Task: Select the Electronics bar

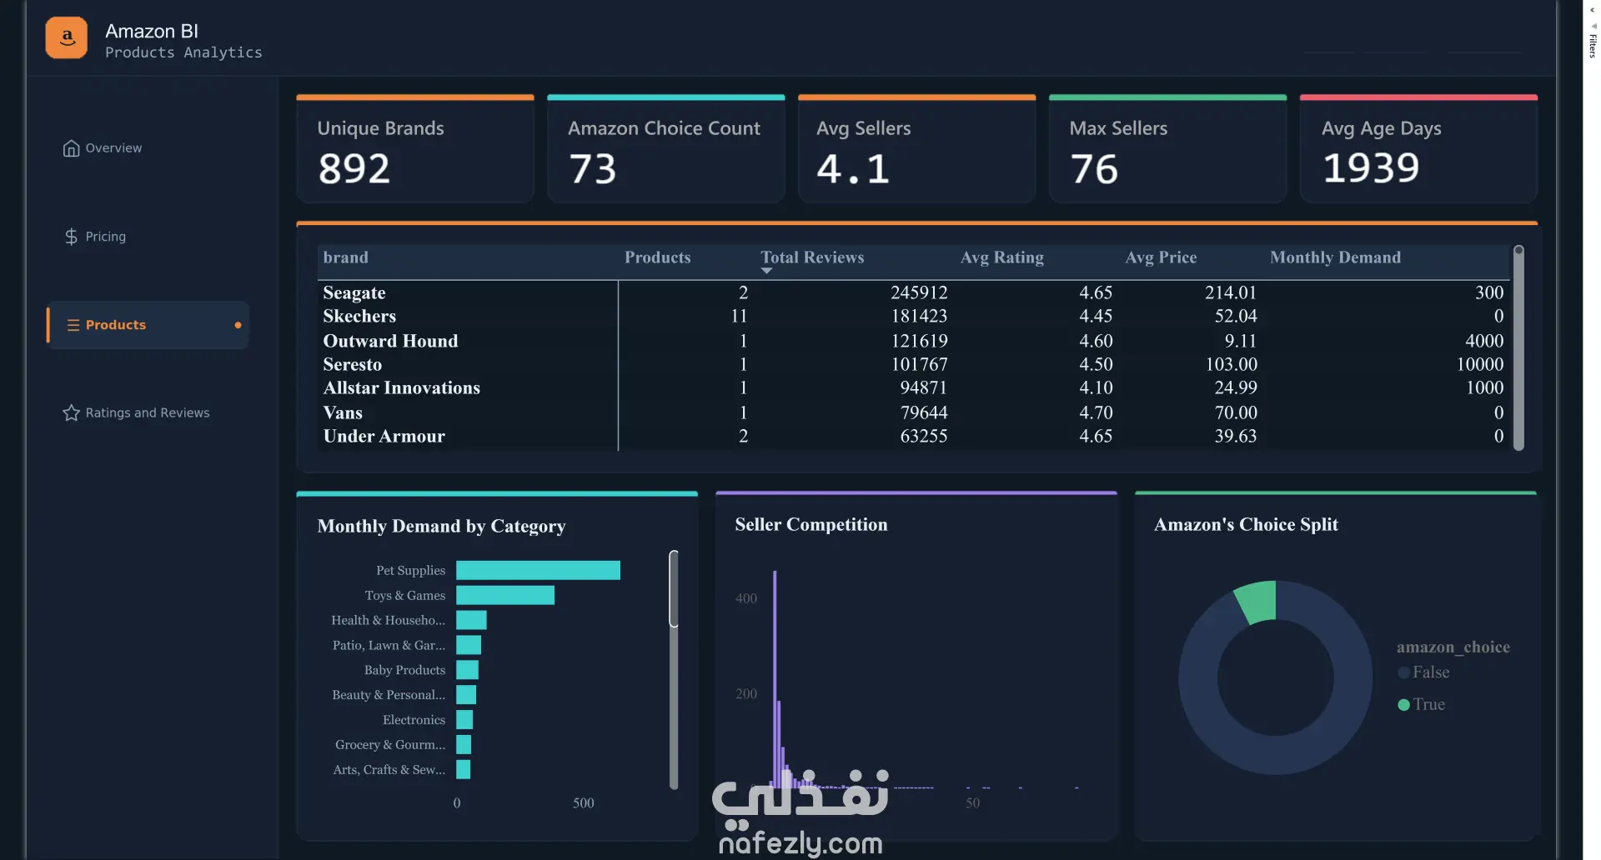Action: (464, 720)
